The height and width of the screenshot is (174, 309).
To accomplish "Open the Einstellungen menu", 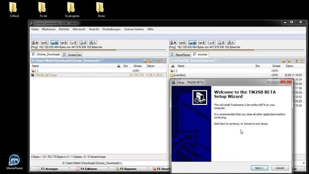I will point(112,29).
